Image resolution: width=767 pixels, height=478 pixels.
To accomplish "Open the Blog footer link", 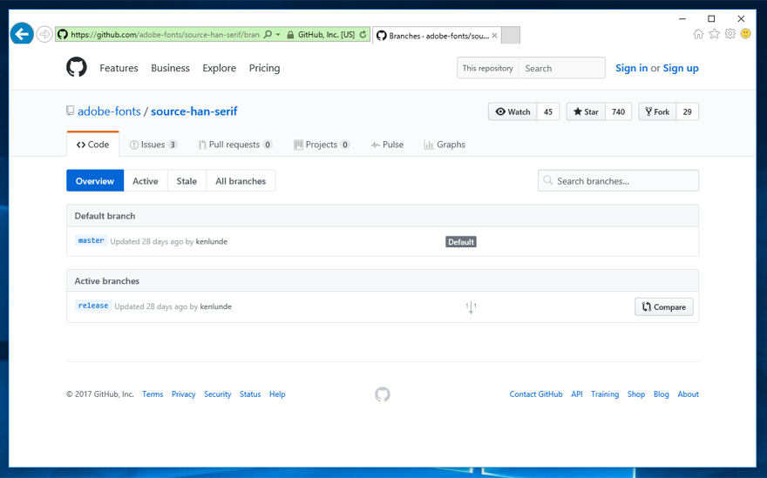I will [662, 394].
